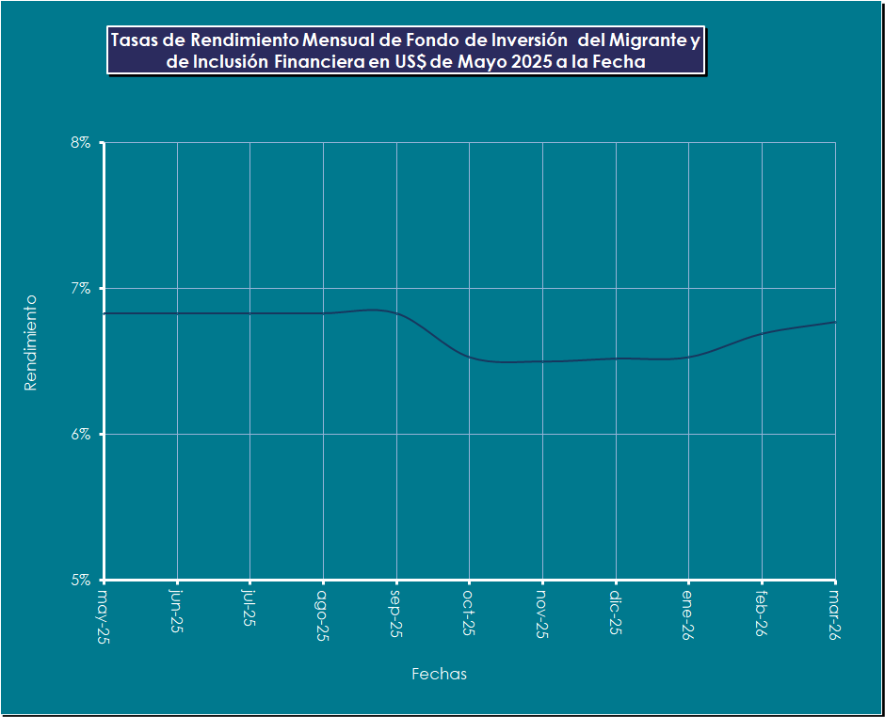Click the jun-25 date axis label

[x=176, y=612]
